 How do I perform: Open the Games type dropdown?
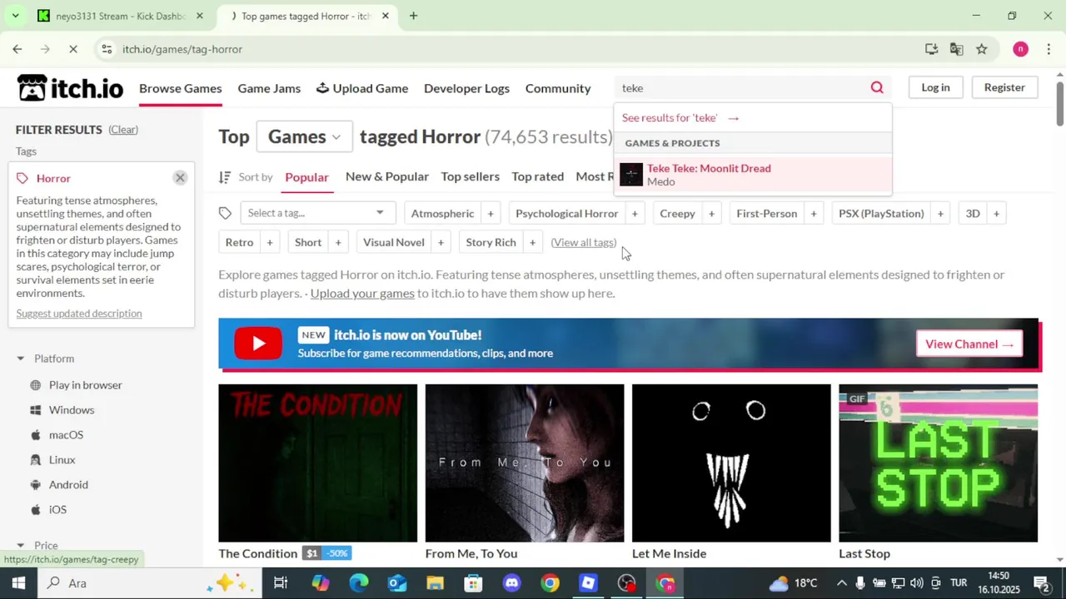[x=304, y=136]
